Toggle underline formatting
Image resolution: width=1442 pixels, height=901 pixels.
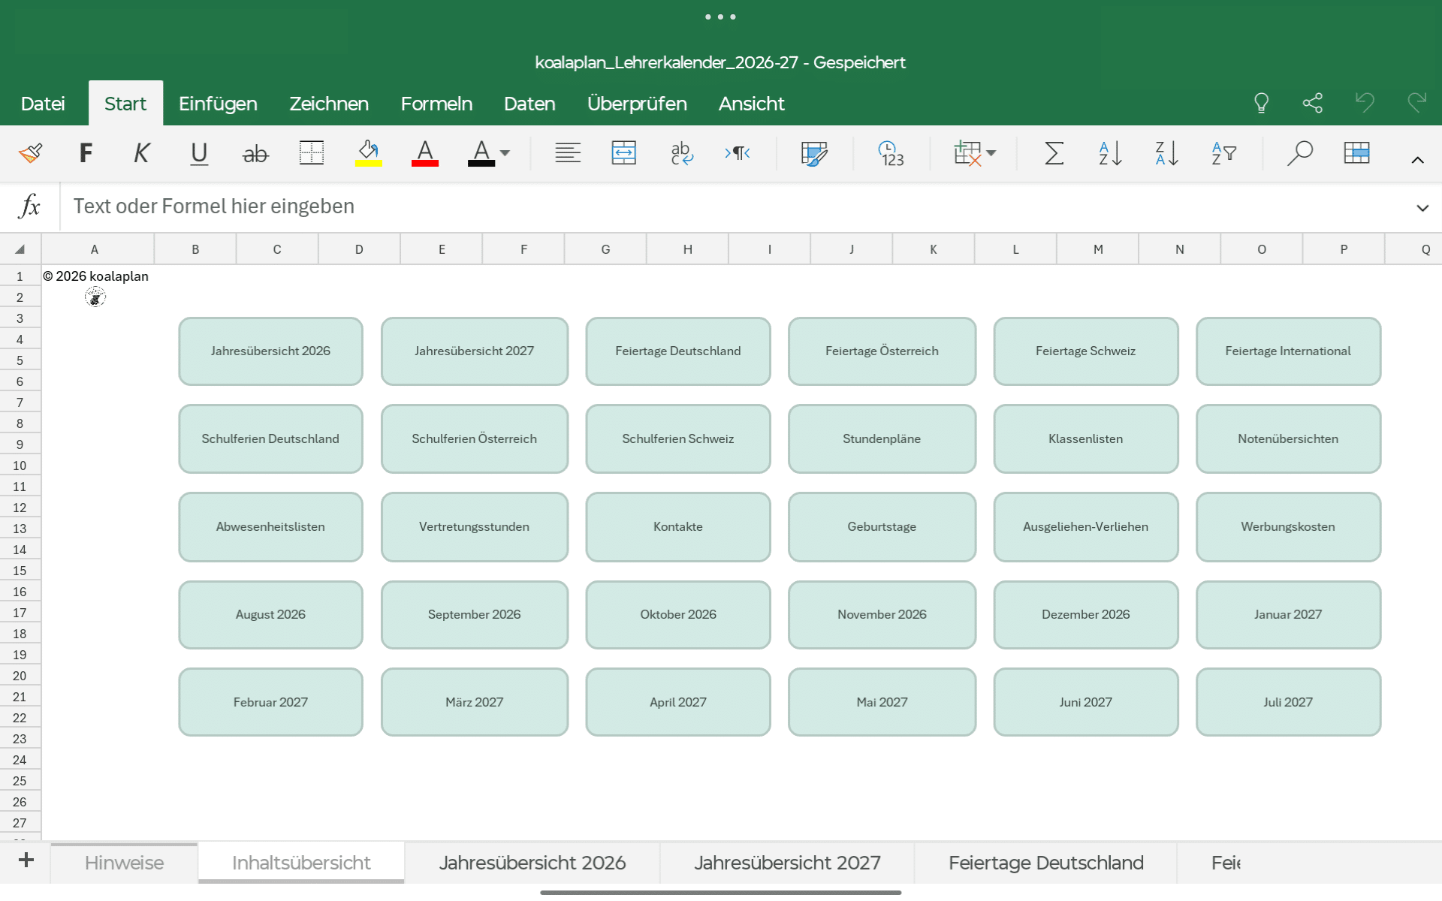point(199,153)
